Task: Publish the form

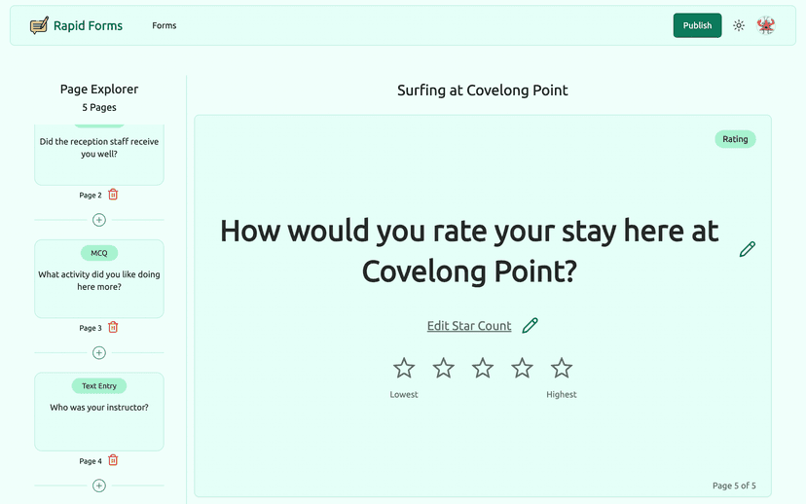Action: point(697,25)
